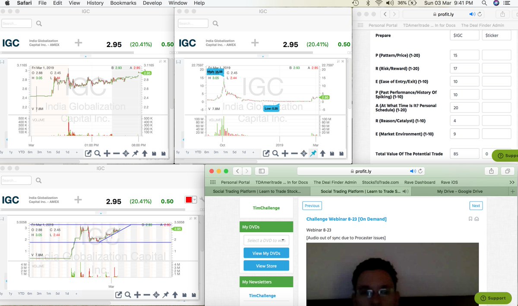
Task: Open the Bookmarks menu
Action: [123, 3]
